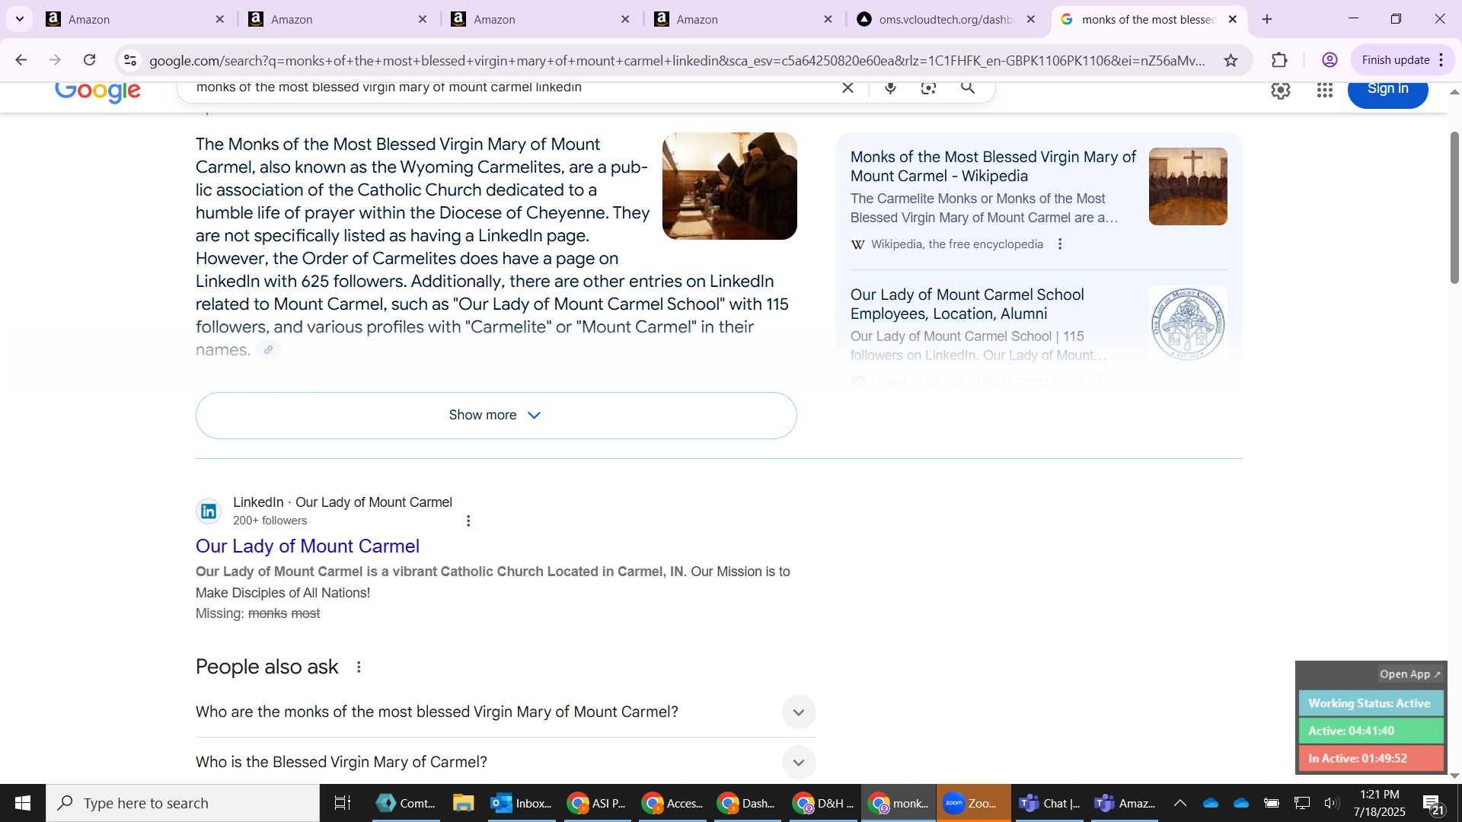Open more options for LinkedIn result
Screen dimensions: 1462x822
tap(468, 521)
